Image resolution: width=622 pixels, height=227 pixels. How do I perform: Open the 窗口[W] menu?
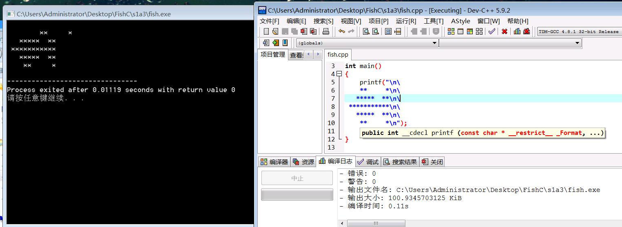pos(489,21)
